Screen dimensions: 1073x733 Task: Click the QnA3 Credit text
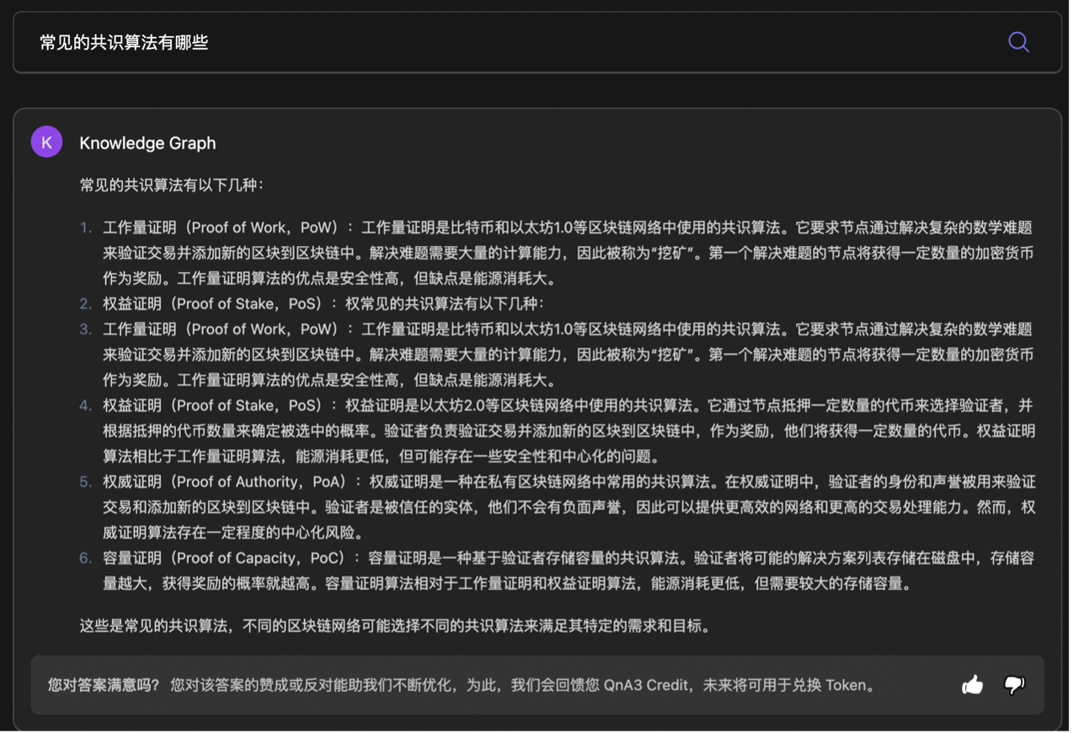(x=646, y=685)
